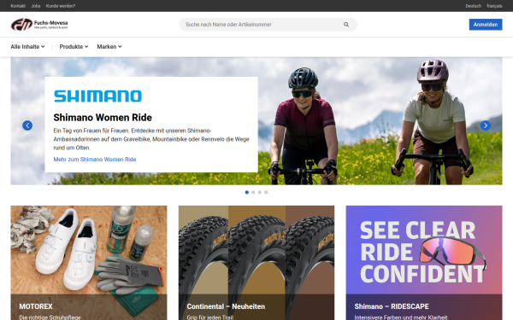513x320 pixels.
Task: Open the Shimano – RIDESCAPE glasses card
Action: tap(424, 263)
